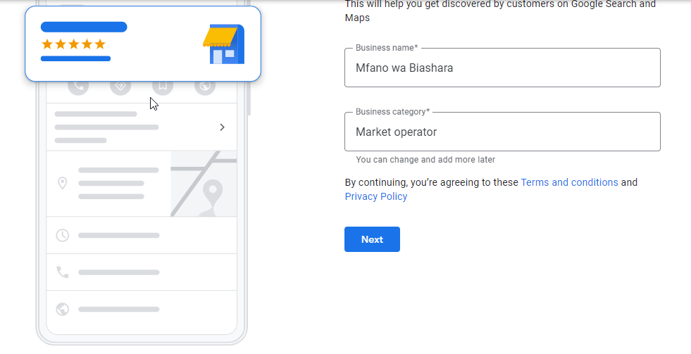The height and width of the screenshot is (354, 691).
Task: Open the Terms and conditions link
Action: click(569, 182)
